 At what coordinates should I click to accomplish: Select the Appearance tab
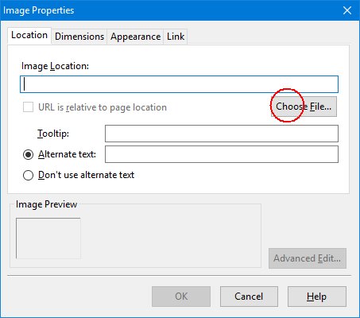[x=135, y=37]
